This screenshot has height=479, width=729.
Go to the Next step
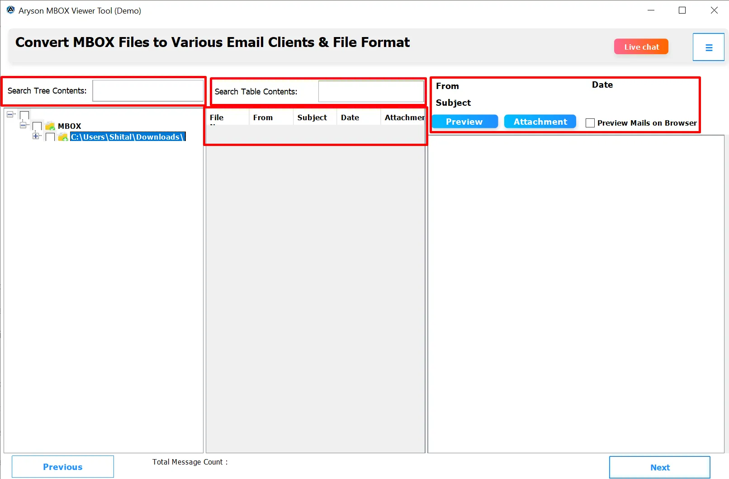click(659, 467)
